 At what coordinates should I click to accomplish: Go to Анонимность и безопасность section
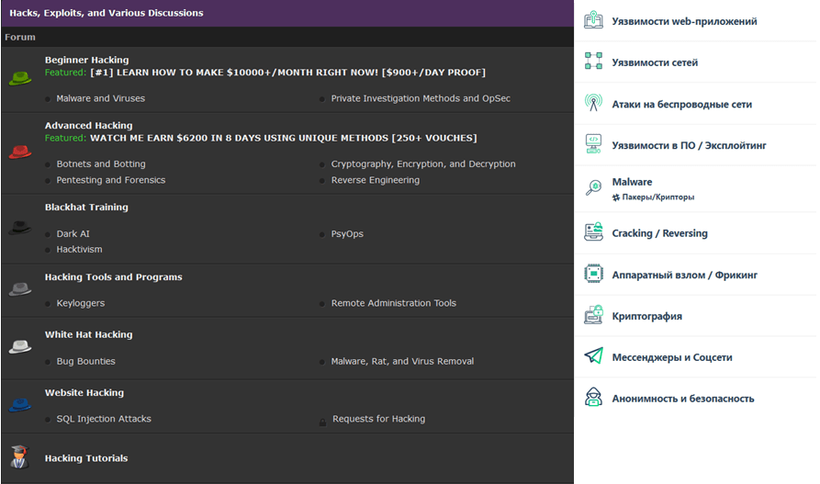pyautogui.click(x=682, y=399)
